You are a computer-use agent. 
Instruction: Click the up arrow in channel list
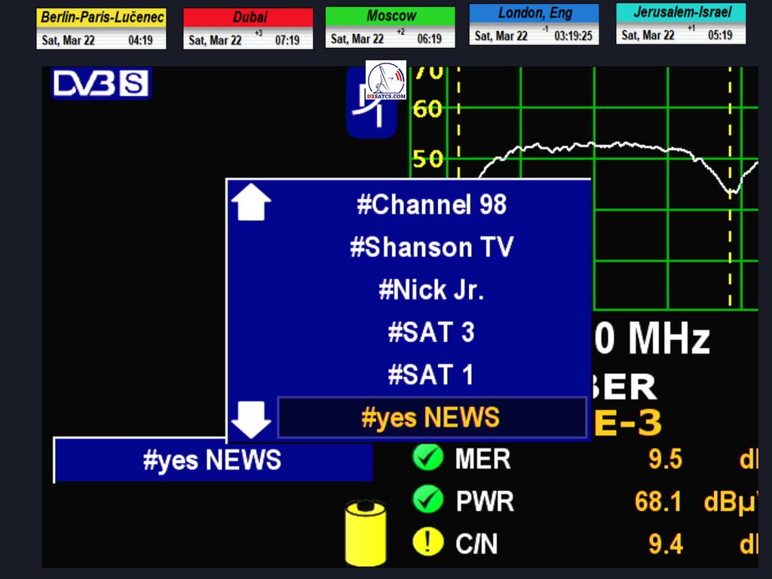coord(250,204)
